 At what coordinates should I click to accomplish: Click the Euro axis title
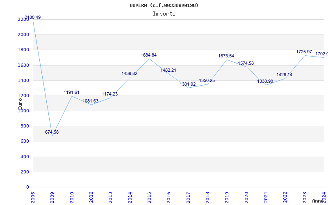[20, 104]
